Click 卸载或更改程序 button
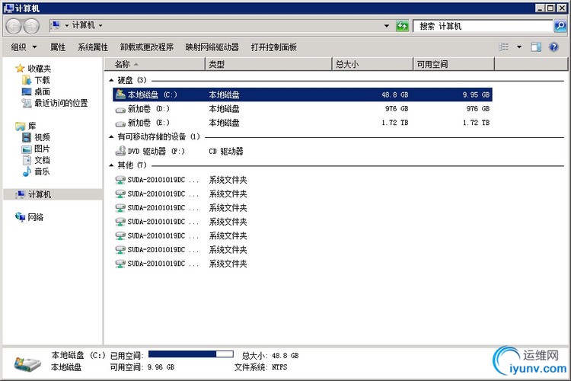Screen dimensions: 571x381 tap(147, 47)
